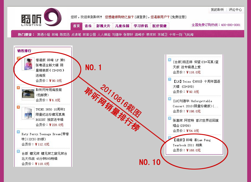This screenshot has height=182, width=251.
Task: Search hot keyword 蔡依林
Action: [x=151, y=34]
